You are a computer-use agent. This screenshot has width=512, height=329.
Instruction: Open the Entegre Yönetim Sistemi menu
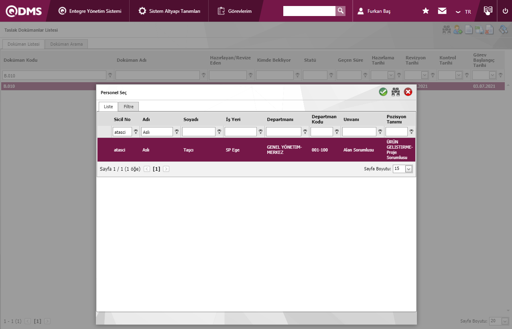[90, 11]
